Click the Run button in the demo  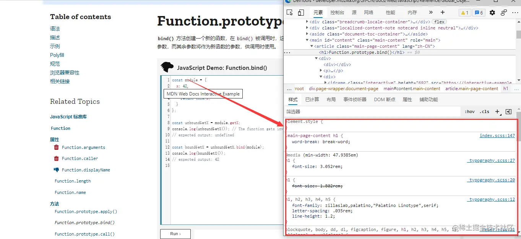coord(175,234)
